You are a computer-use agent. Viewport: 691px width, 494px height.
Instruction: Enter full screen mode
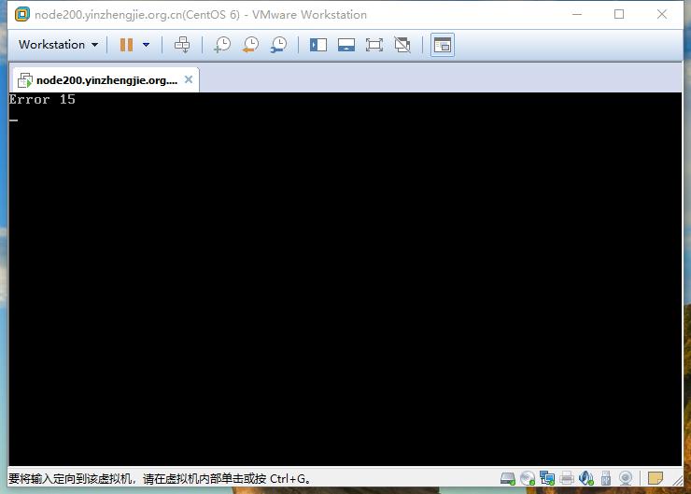coord(374,45)
